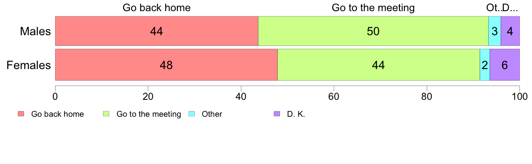
Task: Select the Males purple segment labeled 4
Action: click(511, 31)
